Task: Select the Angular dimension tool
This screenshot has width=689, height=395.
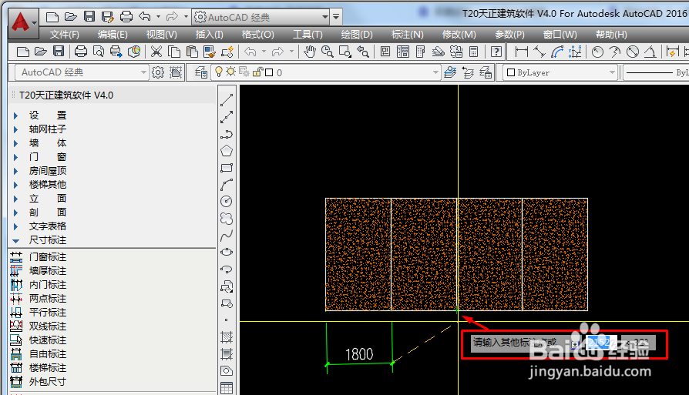Action: coord(650,52)
